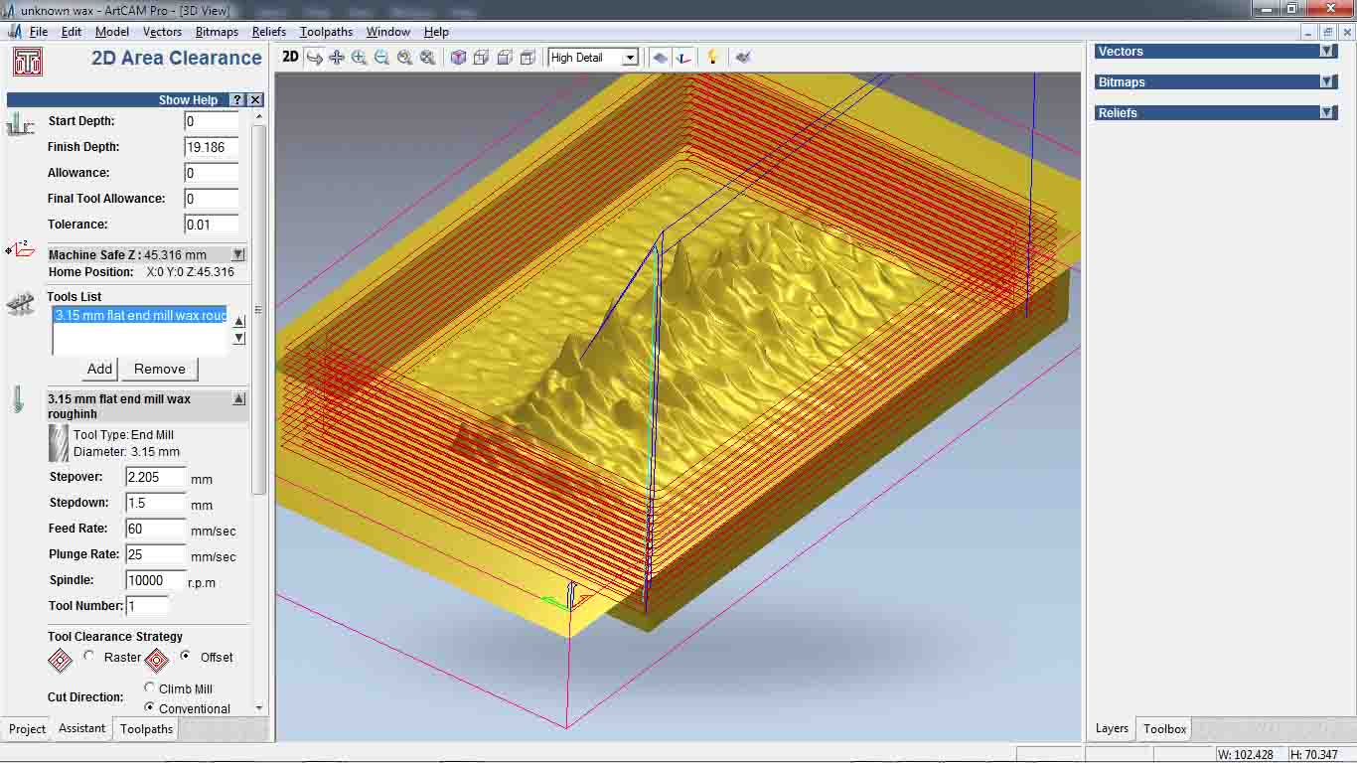Toggle the zero plane display icon
Image resolution: width=1357 pixels, height=763 pixels.
click(x=660, y=58)
